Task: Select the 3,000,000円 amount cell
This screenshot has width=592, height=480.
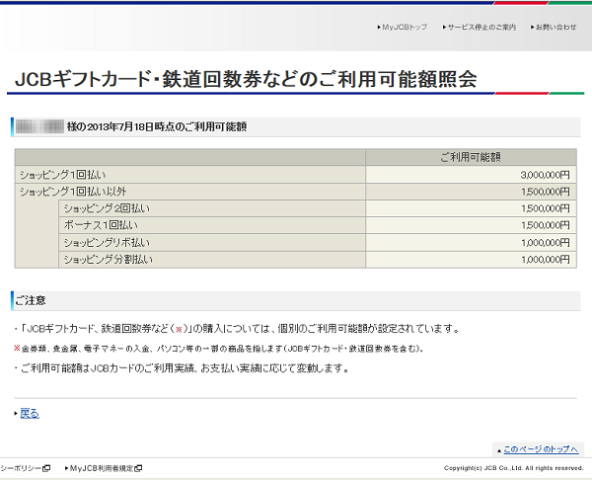Action: pos(471,175)
